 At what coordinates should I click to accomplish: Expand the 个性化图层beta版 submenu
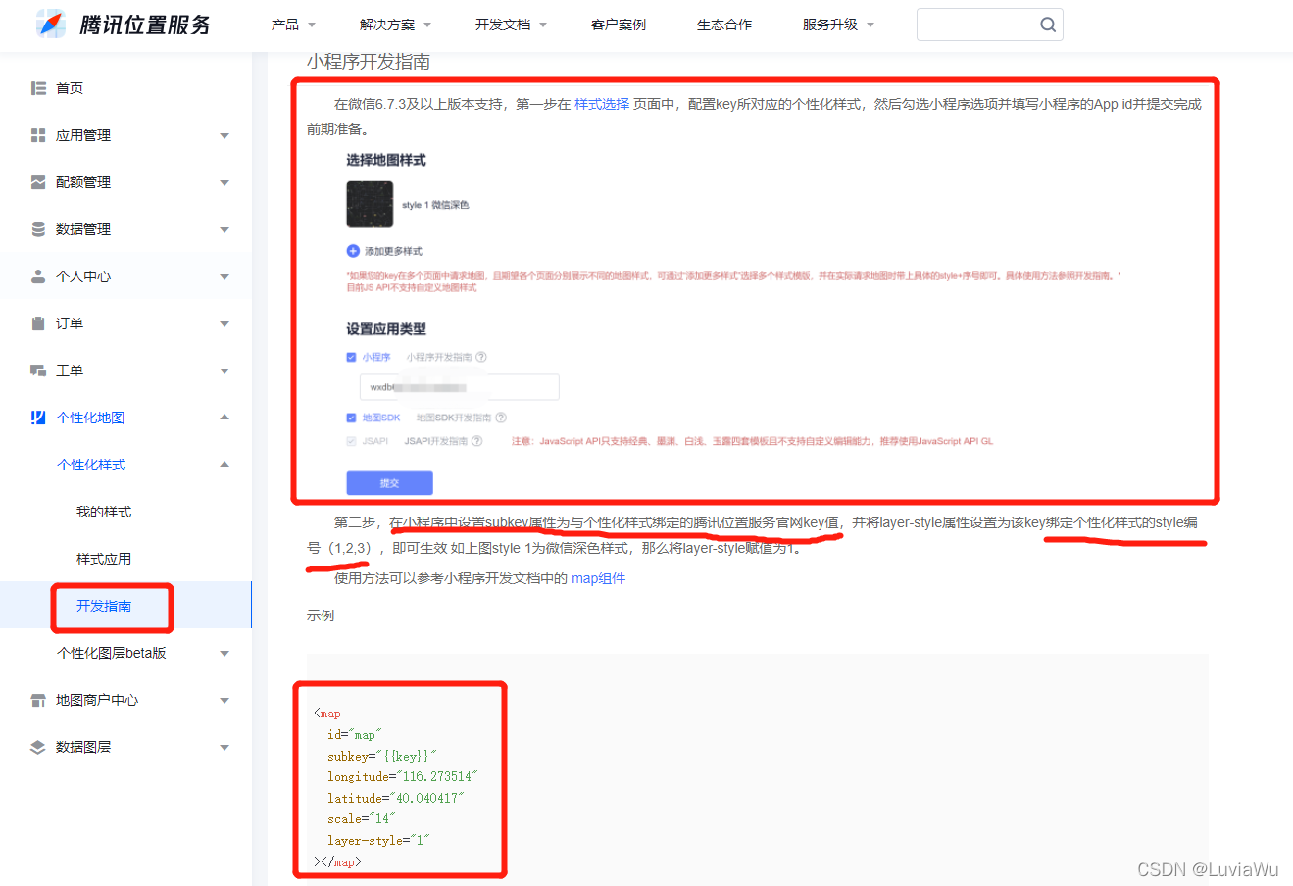click(x=224, y=654)
